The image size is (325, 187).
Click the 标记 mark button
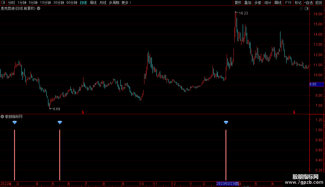pos(298,3)
